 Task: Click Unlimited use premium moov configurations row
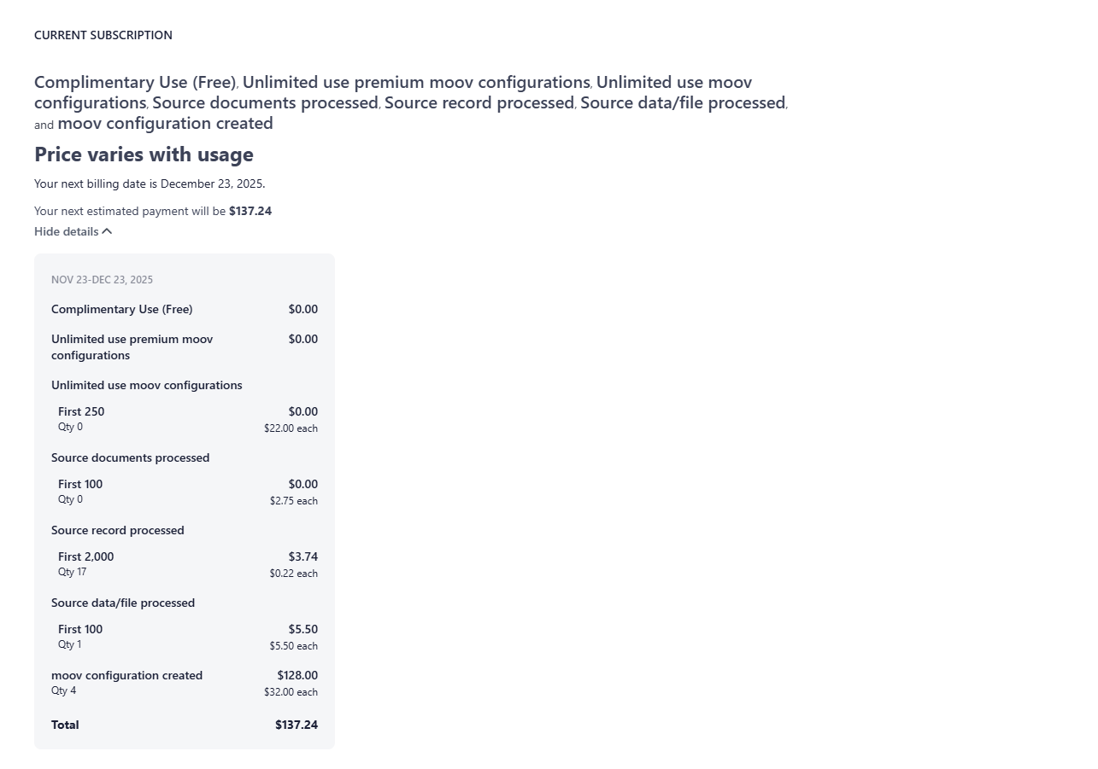point(132,347)
